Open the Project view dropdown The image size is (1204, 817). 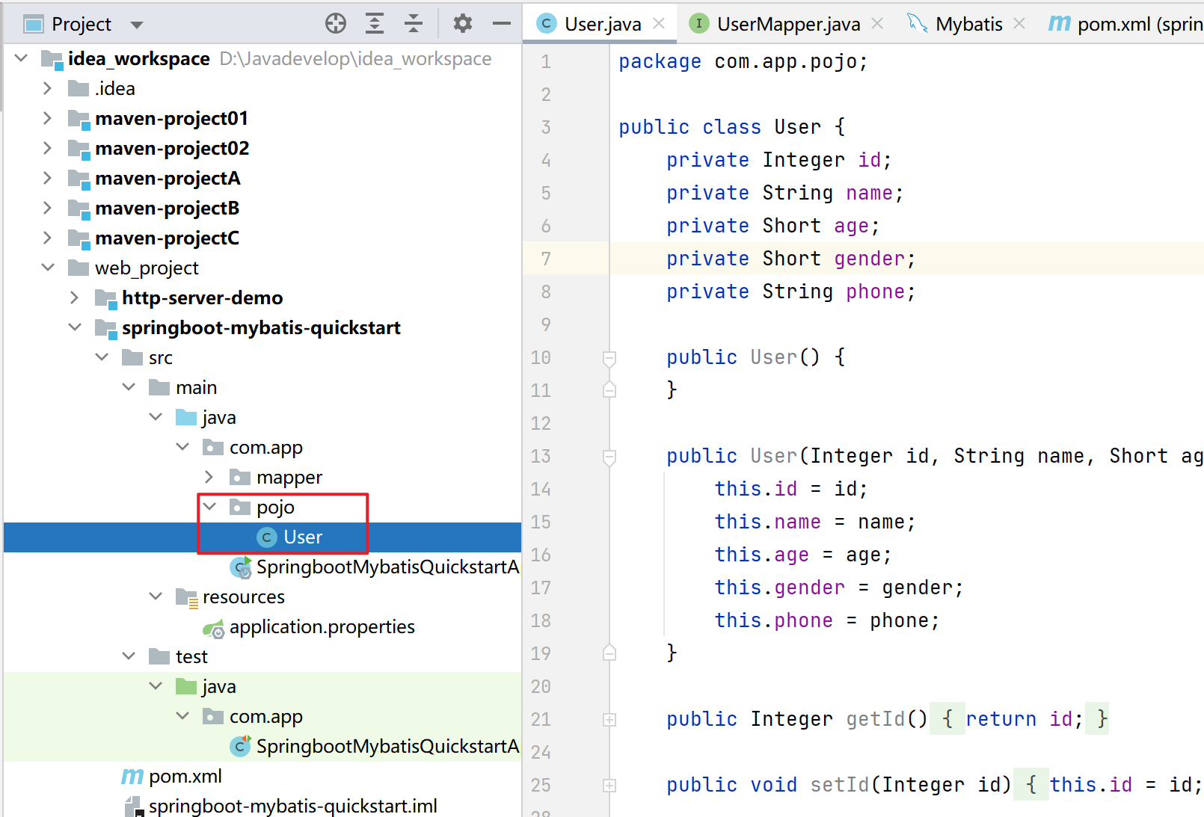tap(137, 25)
